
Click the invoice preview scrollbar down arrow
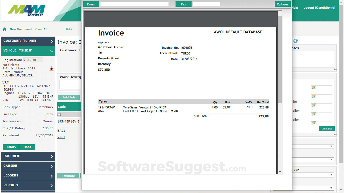280,172
